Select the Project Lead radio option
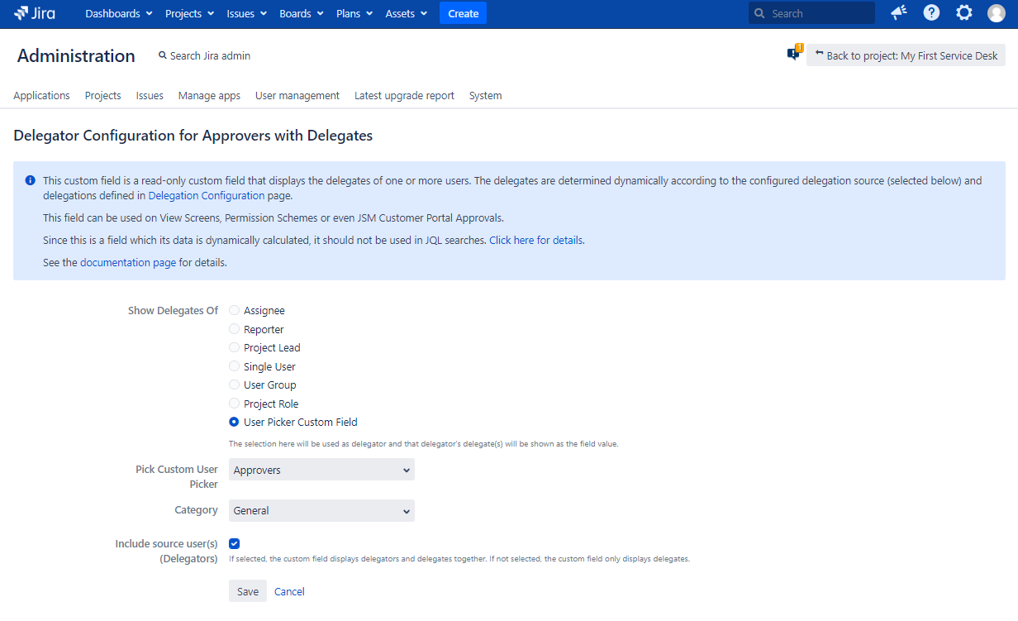This screenshot has width=1018, height=621. pos(235,348)
